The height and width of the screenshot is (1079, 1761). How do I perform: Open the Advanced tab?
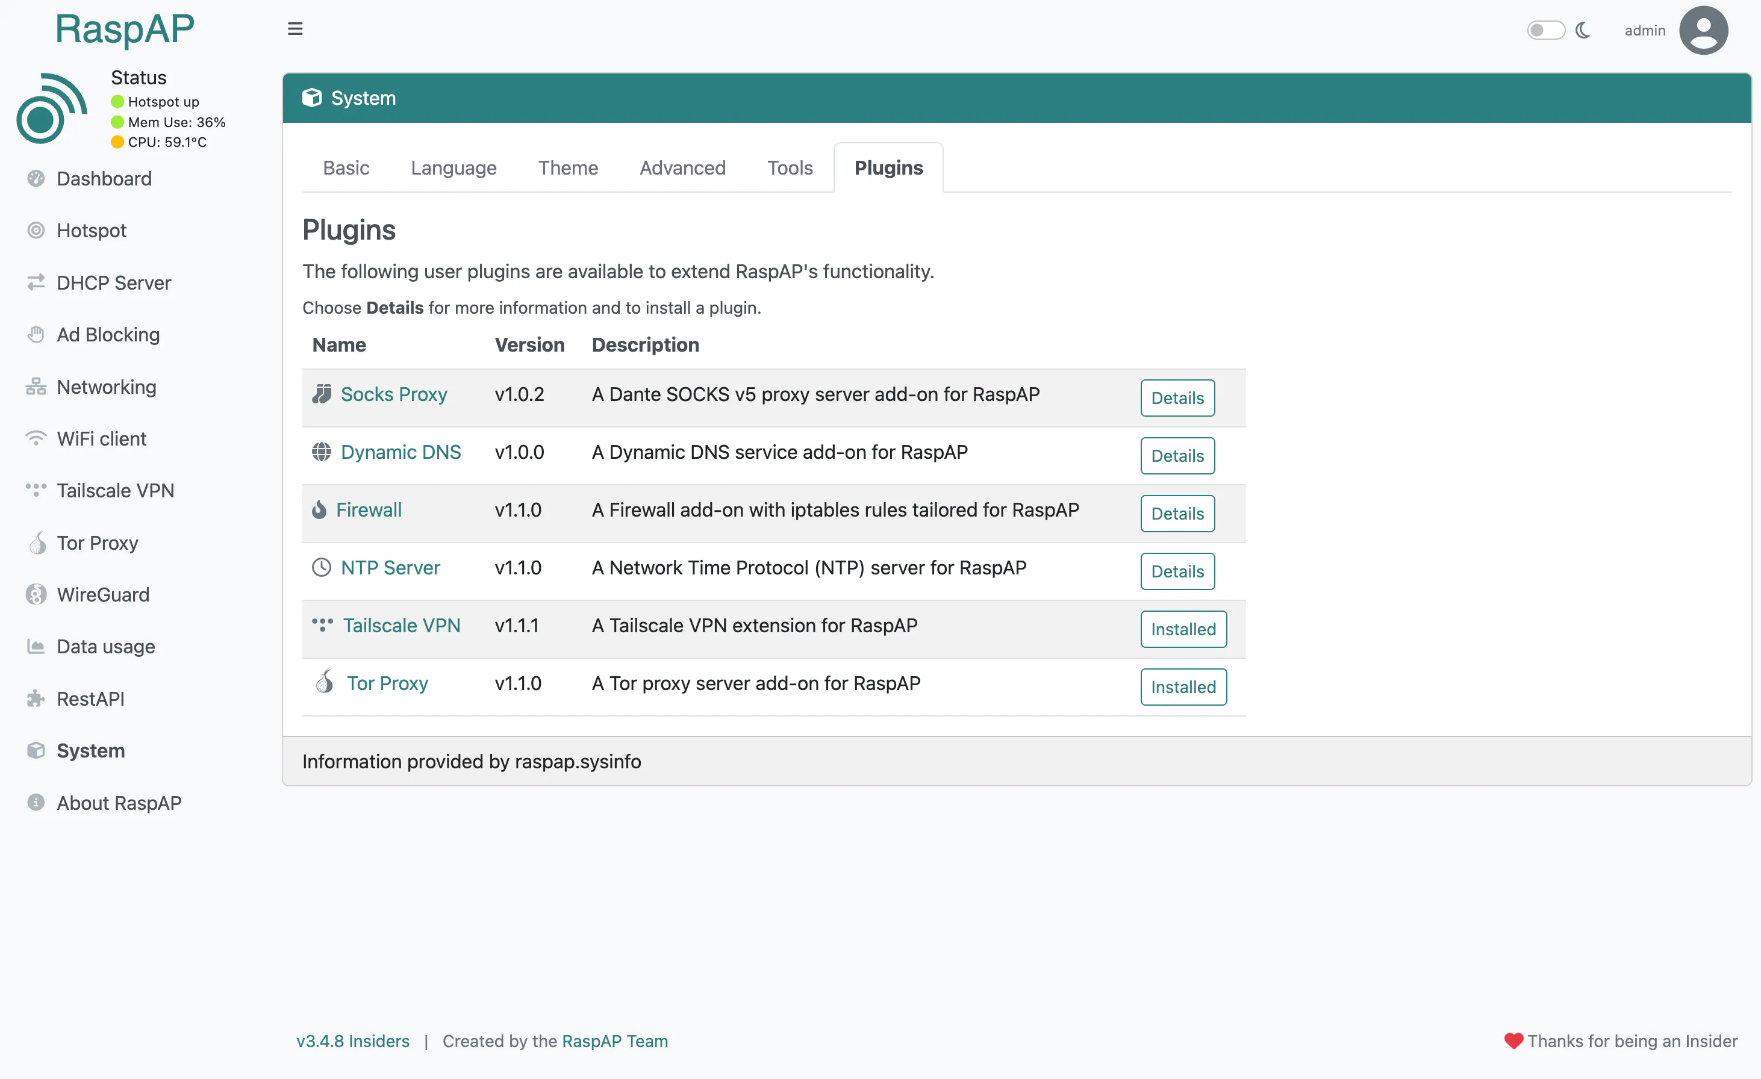tap(682, 167)
